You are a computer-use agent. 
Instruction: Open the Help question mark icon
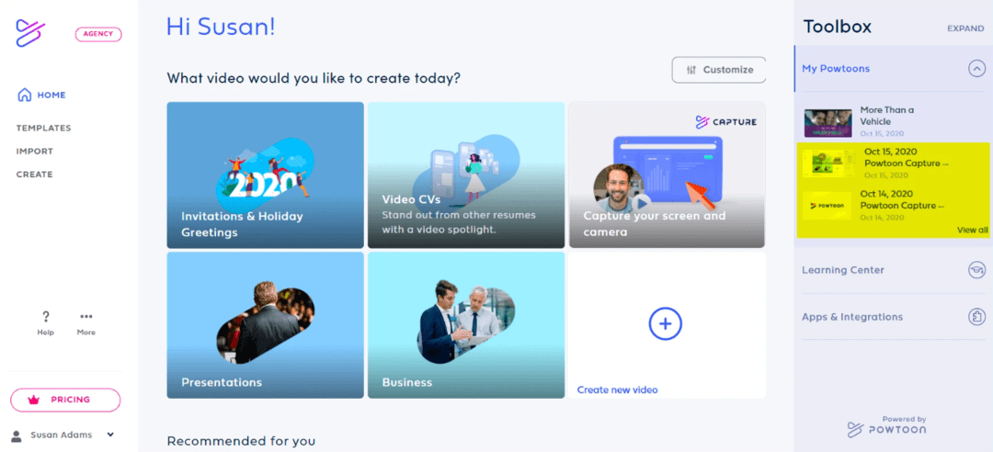click(x=46, y=317)
